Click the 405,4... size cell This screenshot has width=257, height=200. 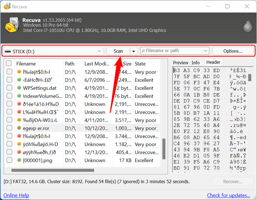coord(124,152)
